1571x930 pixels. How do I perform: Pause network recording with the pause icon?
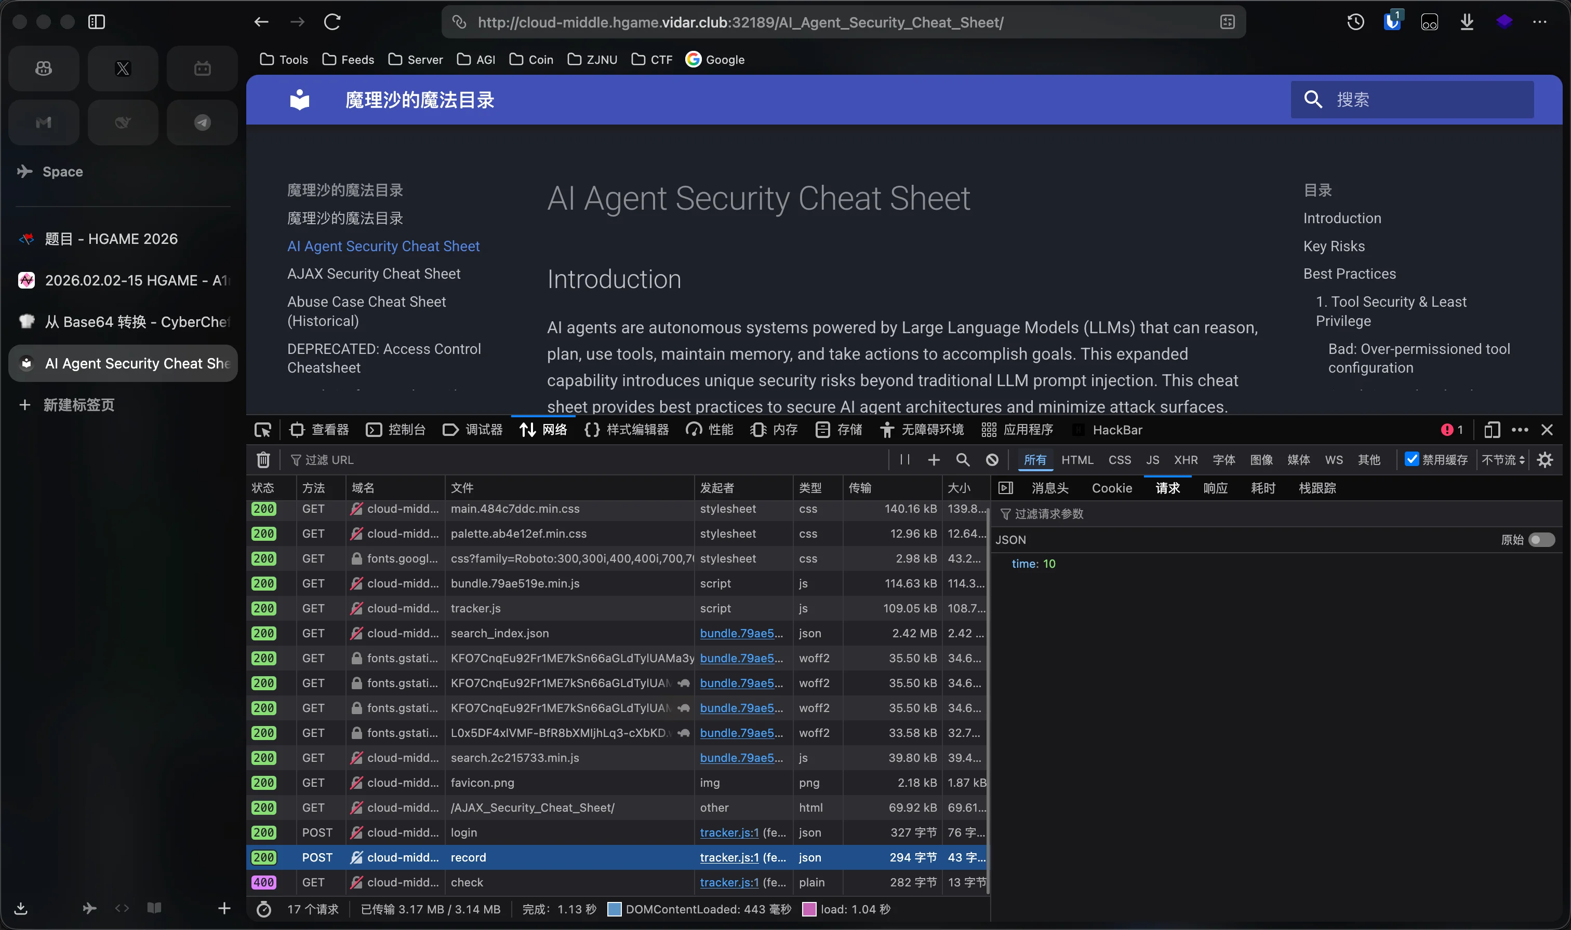pyautogui.click(x=904, y=460)
